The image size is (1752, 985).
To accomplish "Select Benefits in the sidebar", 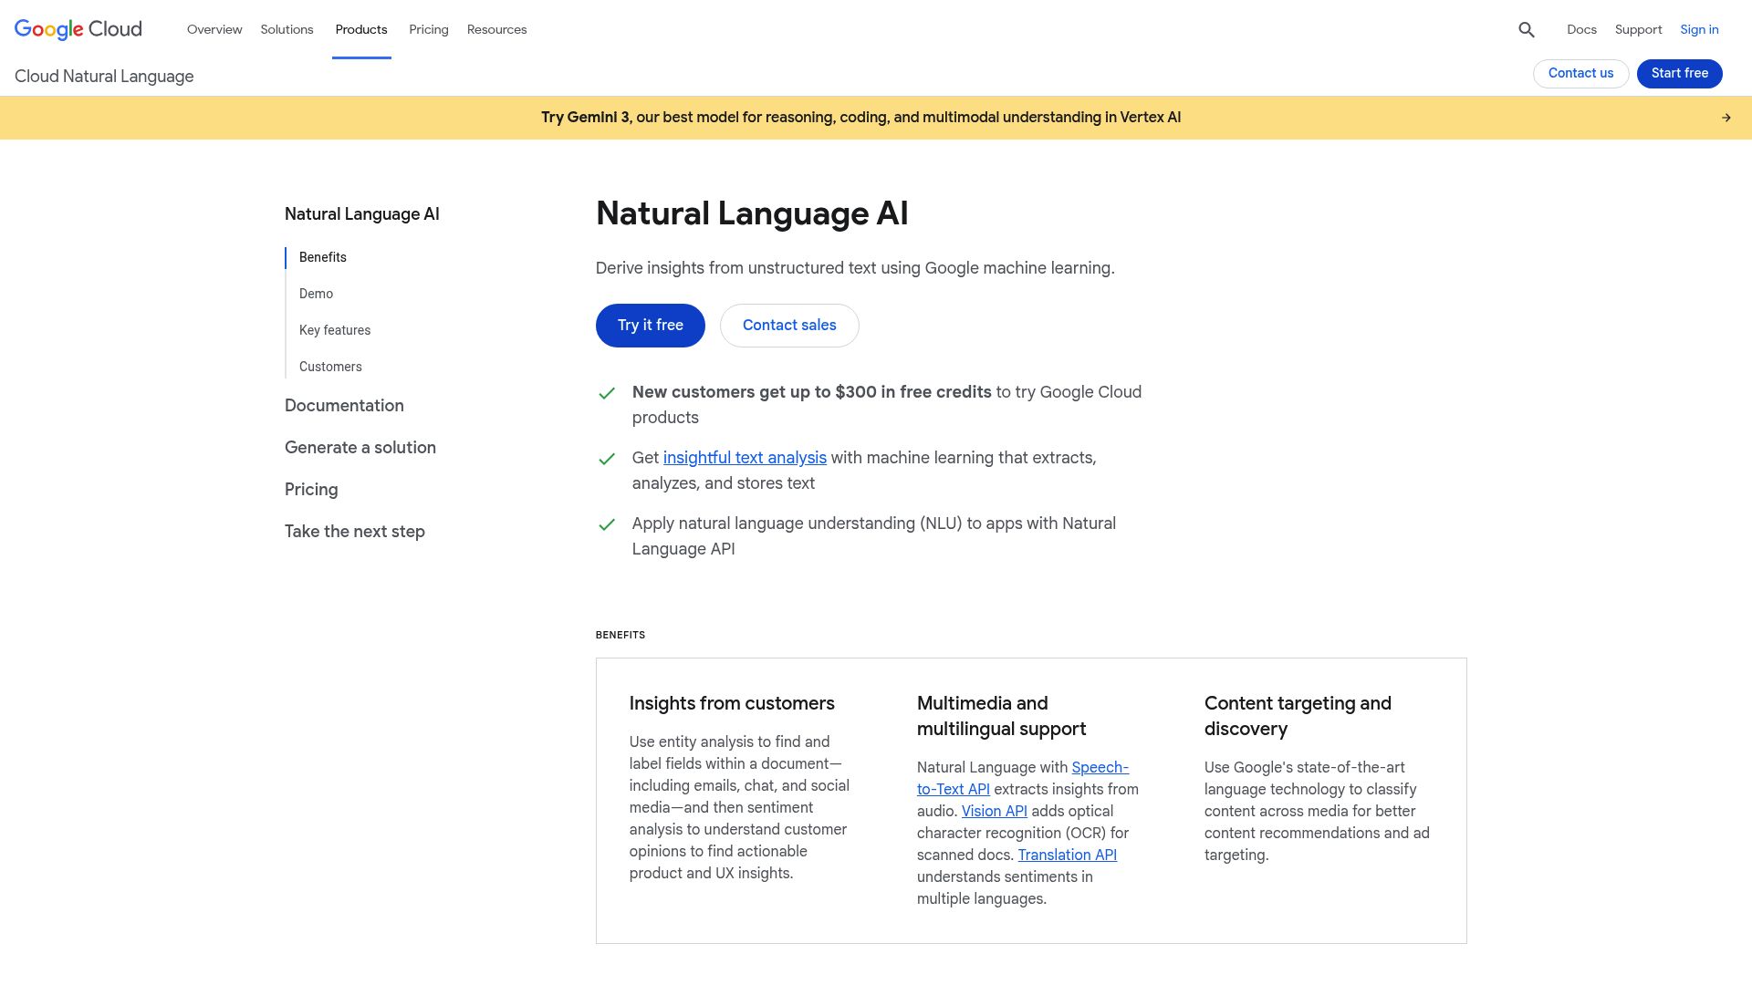I will [x=322, y=257].
